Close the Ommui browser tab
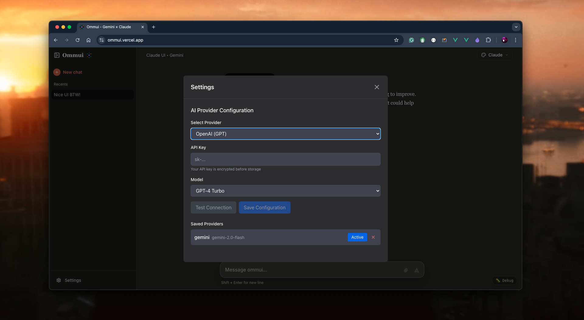The width and height of the screenshot is (584, 320). point(143,27)
